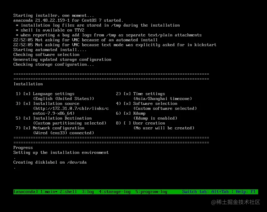Click the 'Help: F1' hint

tap(246, 192)
